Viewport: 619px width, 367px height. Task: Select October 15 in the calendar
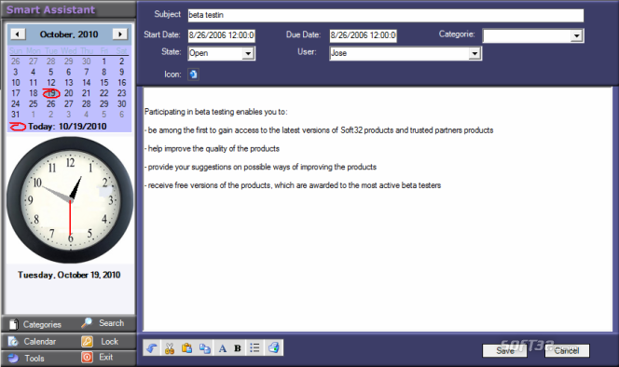pos(103,83)
